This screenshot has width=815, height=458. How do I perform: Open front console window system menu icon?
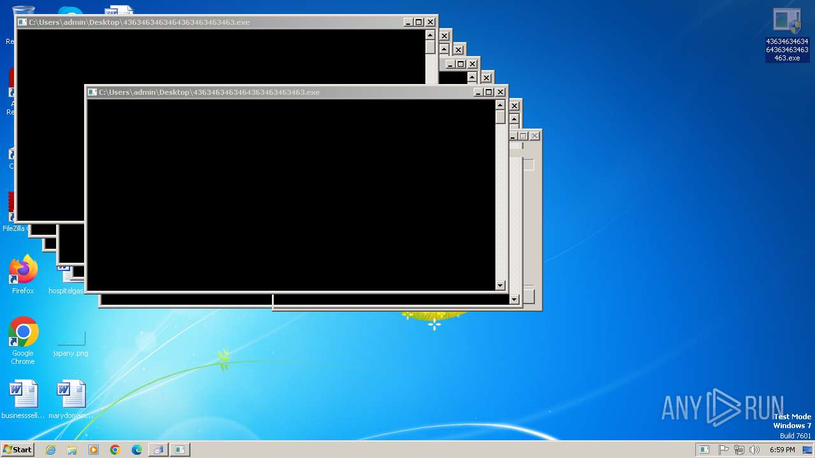coord(92,92)
